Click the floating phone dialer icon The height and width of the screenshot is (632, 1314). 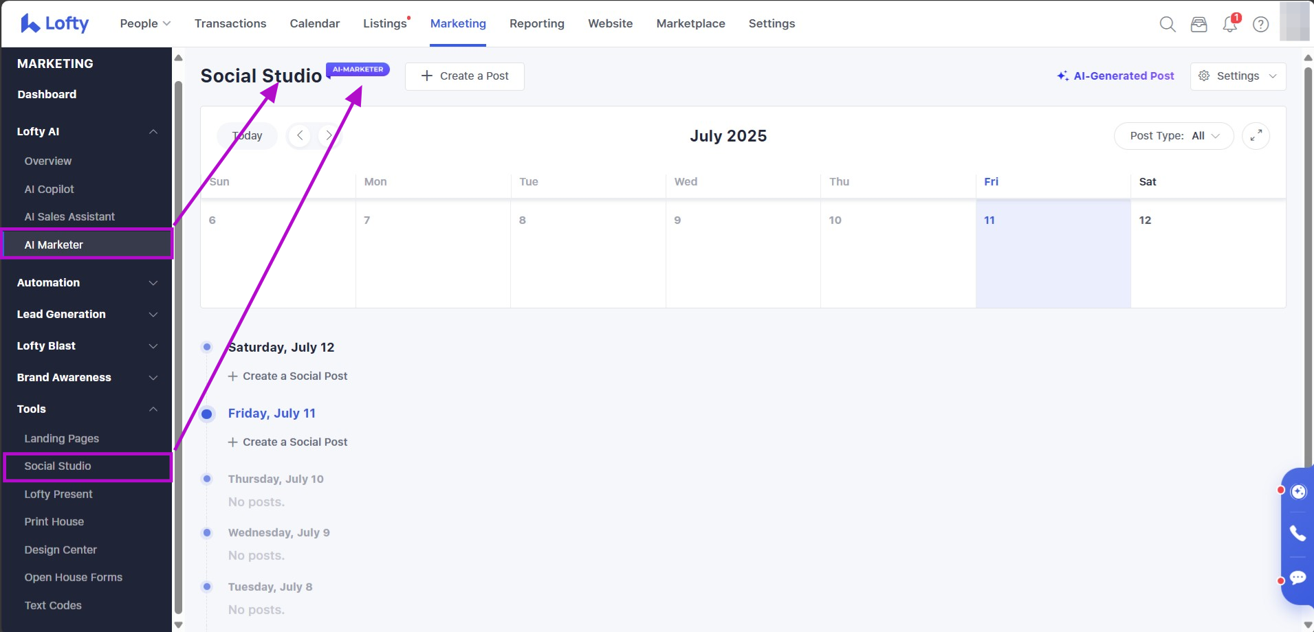[1297, 533]
